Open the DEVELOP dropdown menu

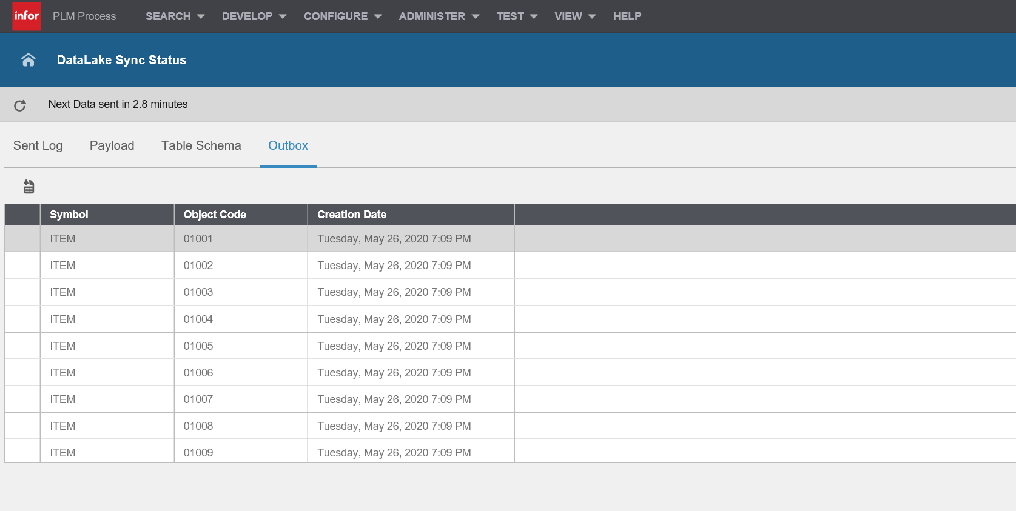(x=254, y=16)
